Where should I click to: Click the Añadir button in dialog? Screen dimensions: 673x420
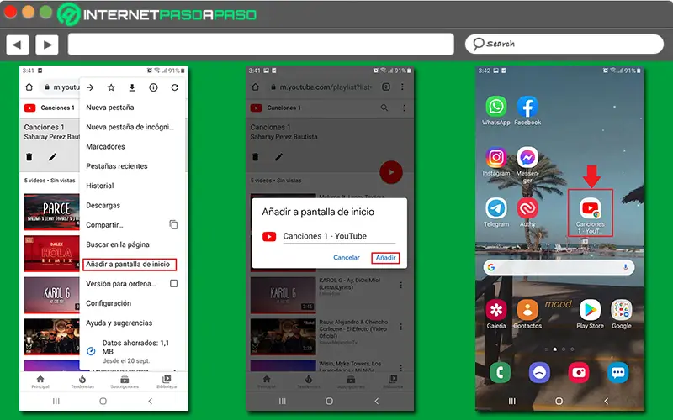click(385, 258)
